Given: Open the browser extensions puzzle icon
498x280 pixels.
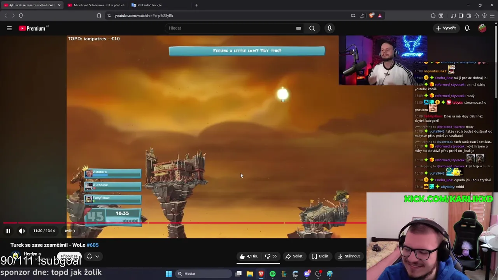Looking at the screenshot, I should click(x=433, y=16).
